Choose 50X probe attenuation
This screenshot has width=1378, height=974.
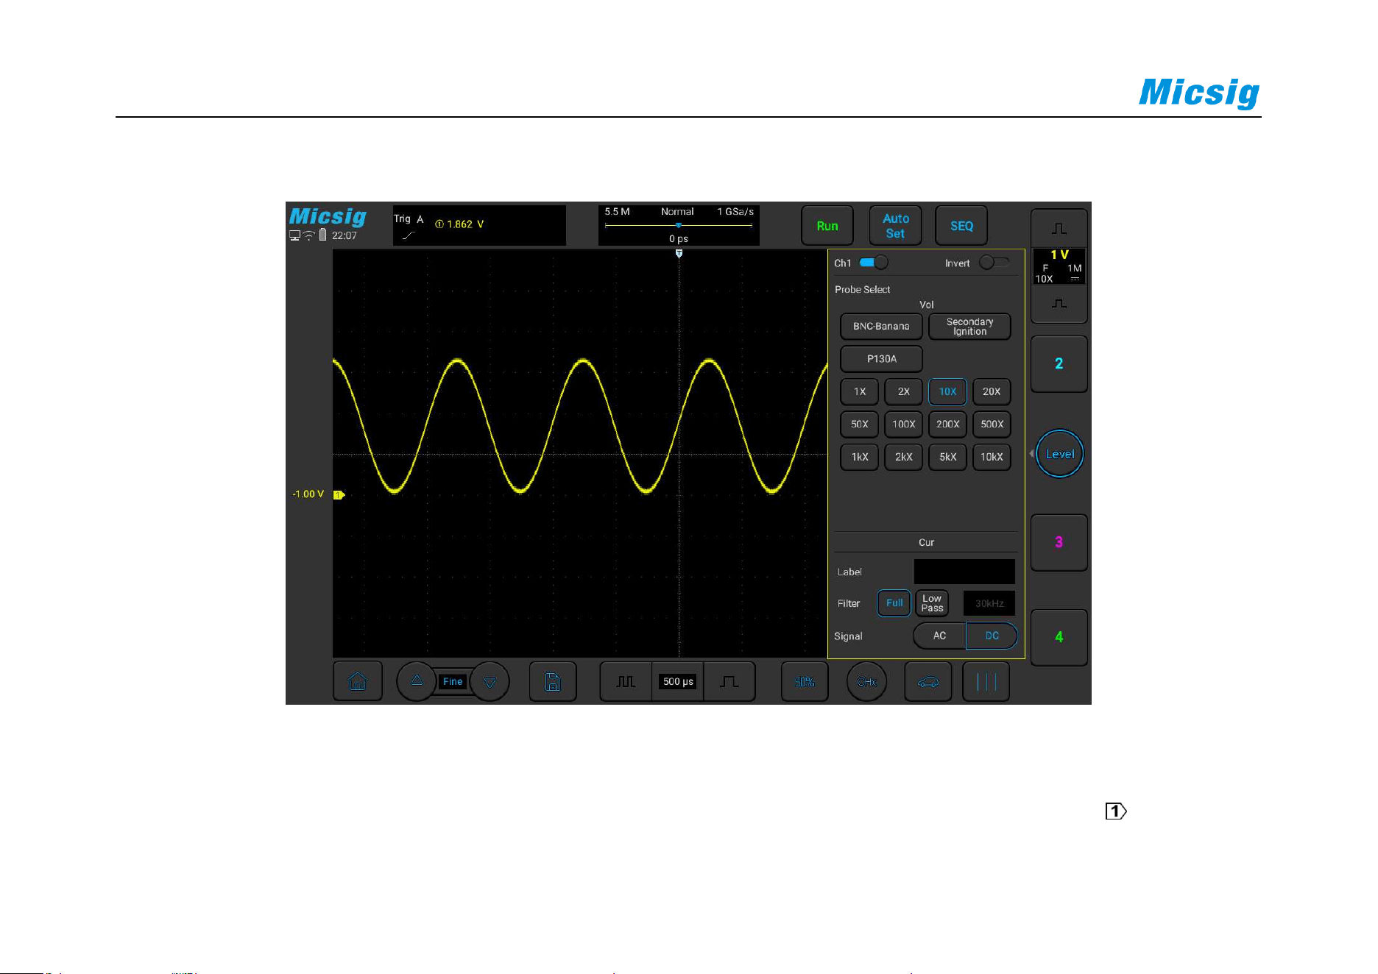pyautogui.click(x=860, y=424)
